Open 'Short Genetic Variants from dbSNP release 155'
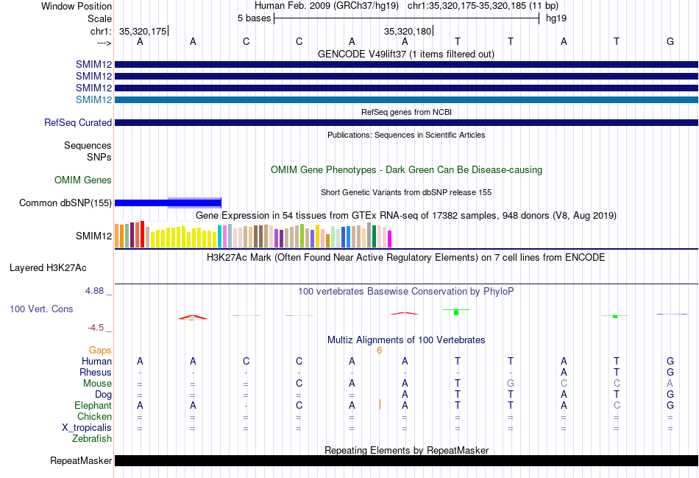Viewport: 699px width, 478px height. click(406, 192)
